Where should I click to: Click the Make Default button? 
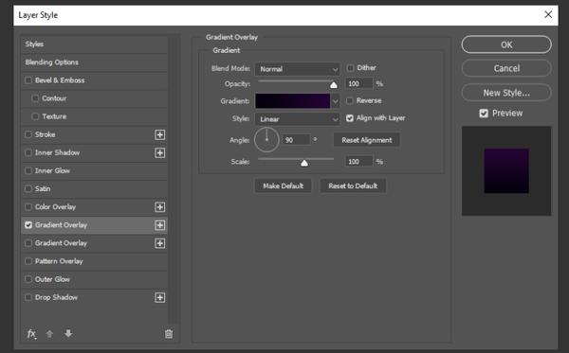point(283,185)
